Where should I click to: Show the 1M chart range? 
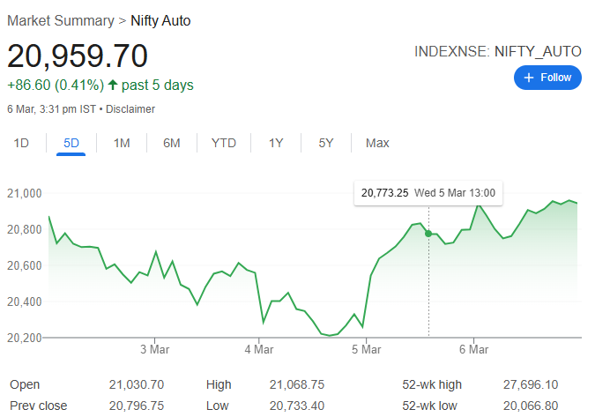122,143
